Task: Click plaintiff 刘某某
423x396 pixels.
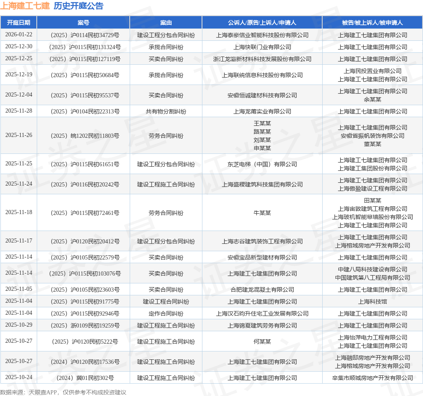Action: pos(262,140)
